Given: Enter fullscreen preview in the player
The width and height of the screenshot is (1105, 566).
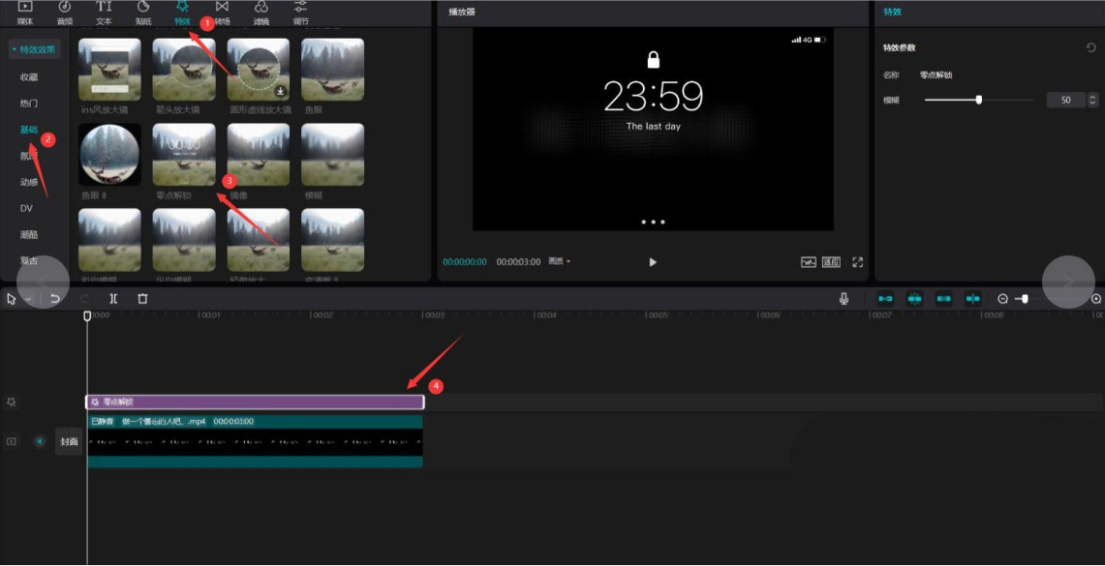Looking at the screenshot, I should 857,262.
